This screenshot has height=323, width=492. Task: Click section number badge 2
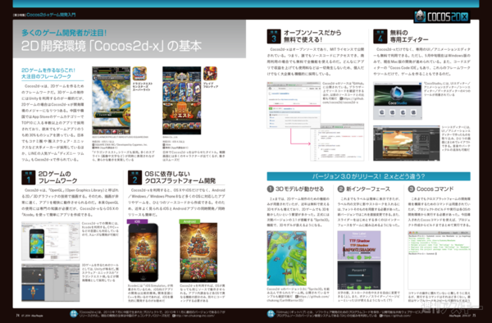pyautogui.click(x=134, y=177)
